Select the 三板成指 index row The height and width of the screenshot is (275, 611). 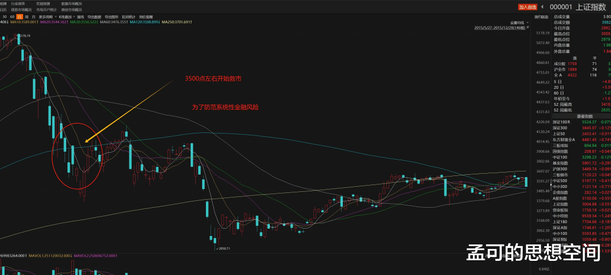click(x=582, y=145)
